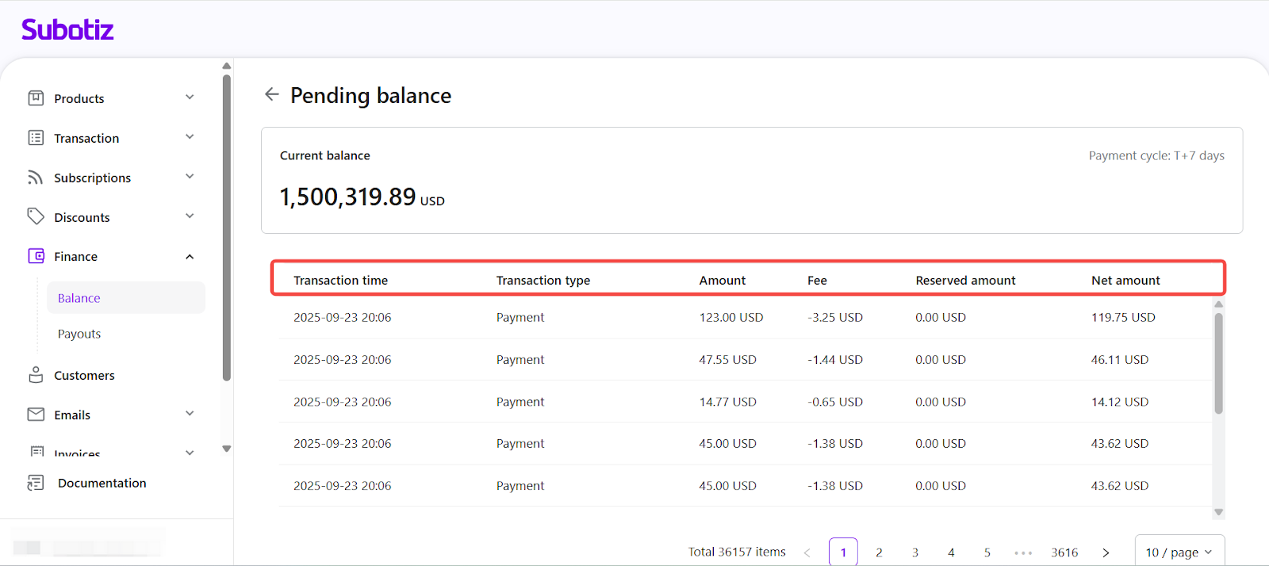Image resolution: width=1269 pixels, height=566 pixels.
Task: Click the next page arrow
Action: (x=1106, y=552)
